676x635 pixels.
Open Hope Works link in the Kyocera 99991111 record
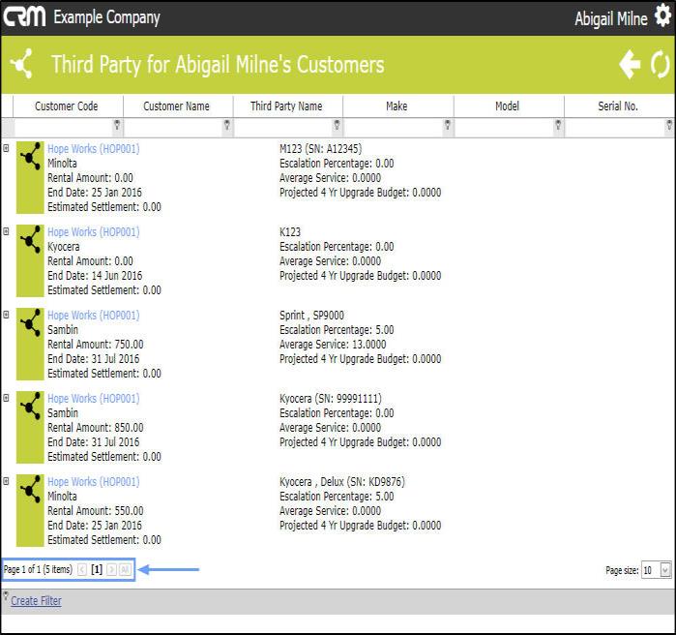[x=94, y=399]
